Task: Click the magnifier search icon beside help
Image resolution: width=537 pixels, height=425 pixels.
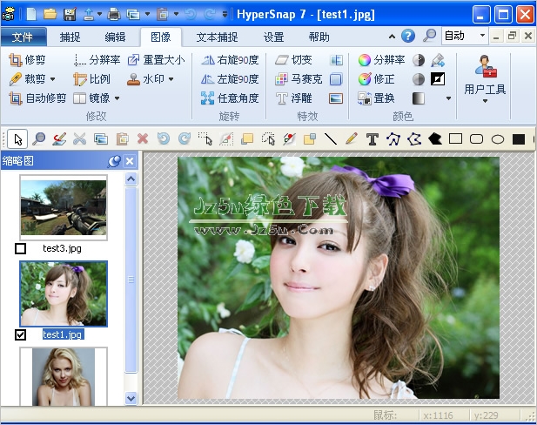Action: point(429,36)
